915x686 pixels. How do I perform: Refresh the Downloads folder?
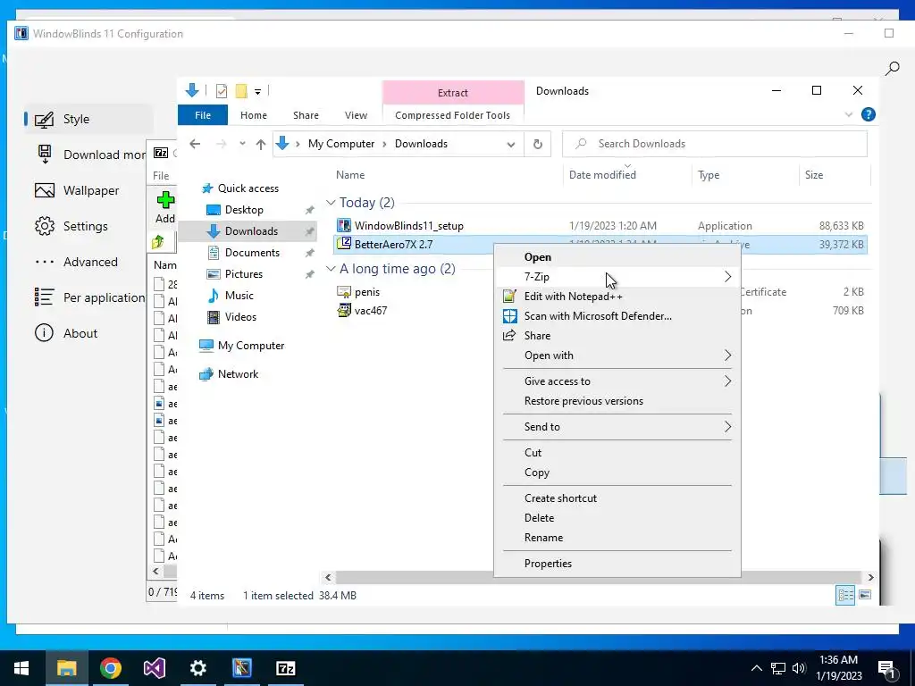click(537, 144)
